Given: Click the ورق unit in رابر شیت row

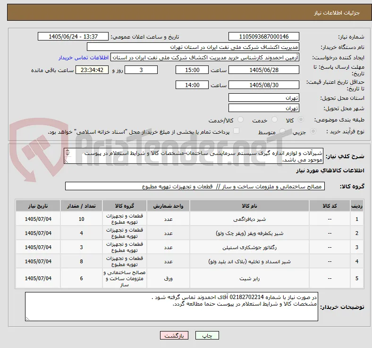Looking at the screenshot, I should coord(168,279).
